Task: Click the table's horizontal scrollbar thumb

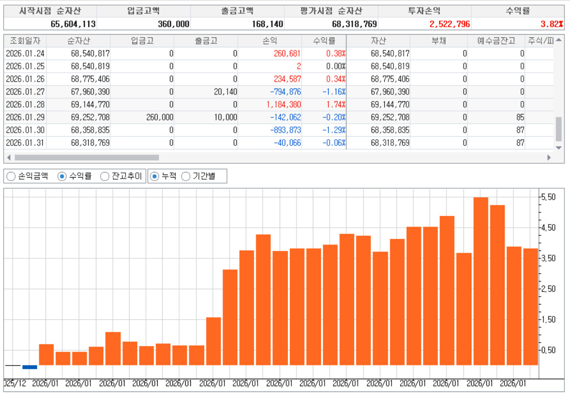Action: 87,158
